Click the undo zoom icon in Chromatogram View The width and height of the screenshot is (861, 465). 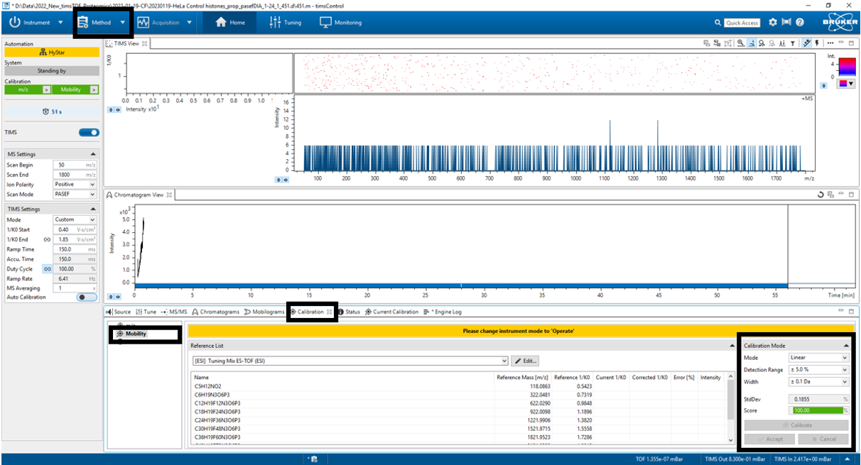(x=821, y=195)
